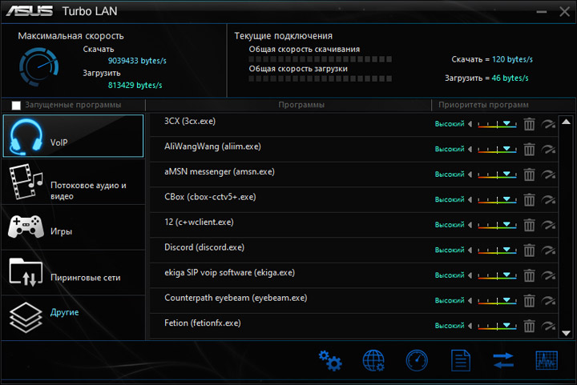The image size is (577, 385).
Task: Remove the 12 (c+wclient.exe) entry via trash
Action: point(529,225)
